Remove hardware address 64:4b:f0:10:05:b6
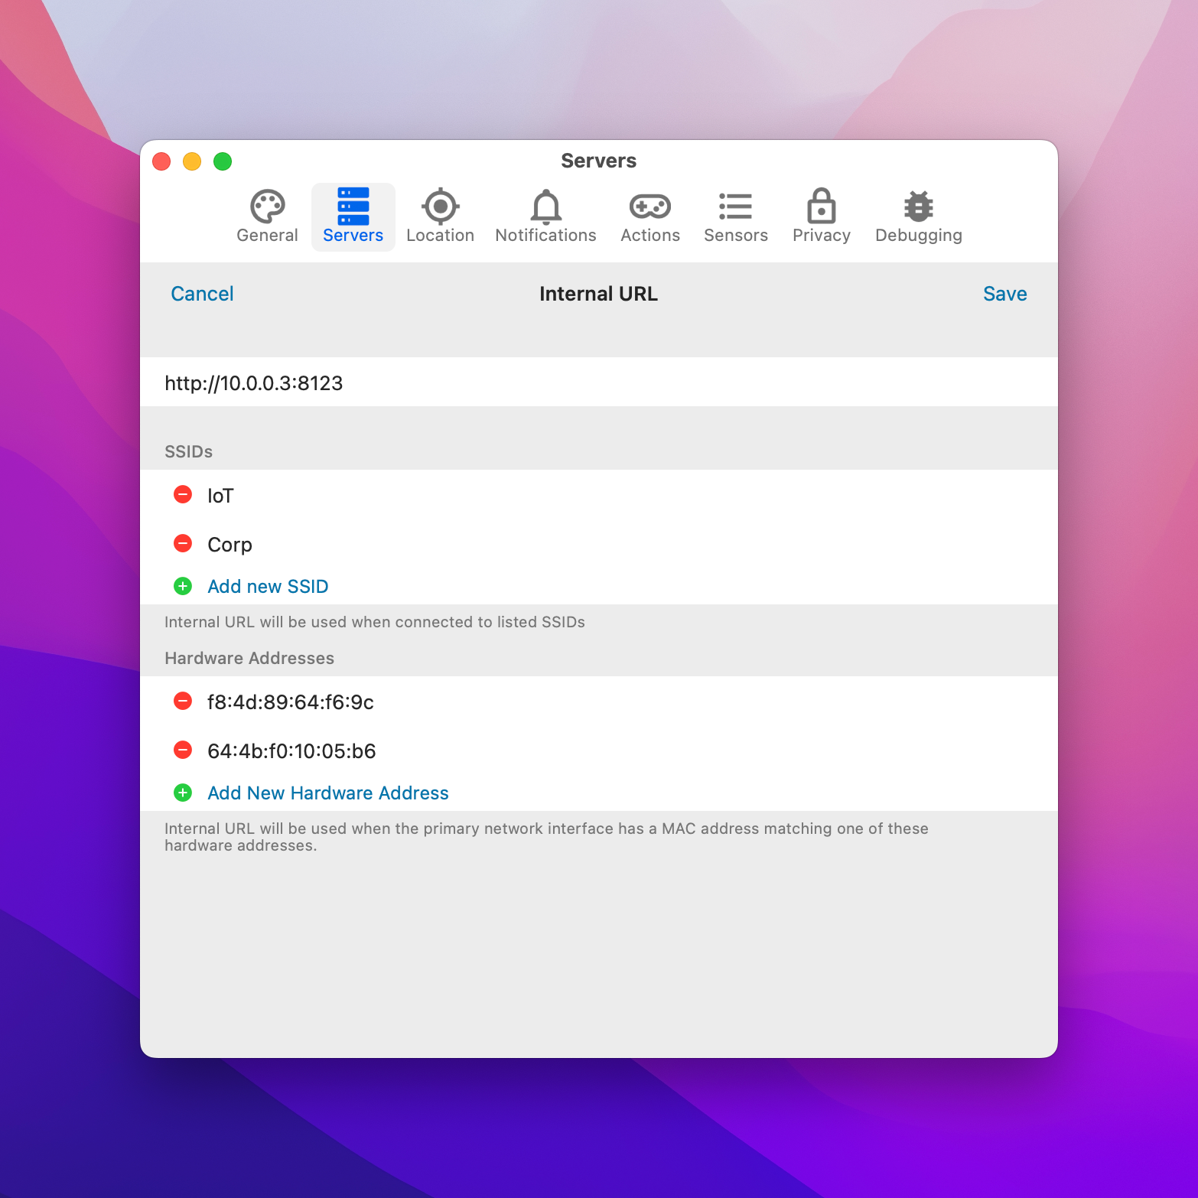The width and height of the screenshot is (1198, 1198). coord(182,750)
